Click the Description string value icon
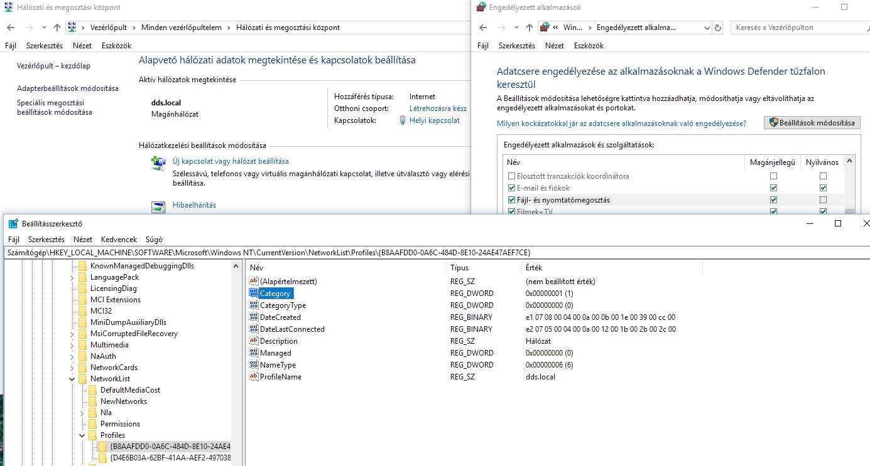This screenshot has height=466, width=870. coord(254,341)
